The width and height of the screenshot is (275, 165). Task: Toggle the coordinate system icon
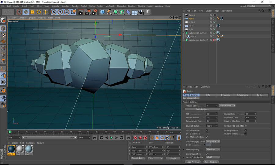(x=73, y=12)
